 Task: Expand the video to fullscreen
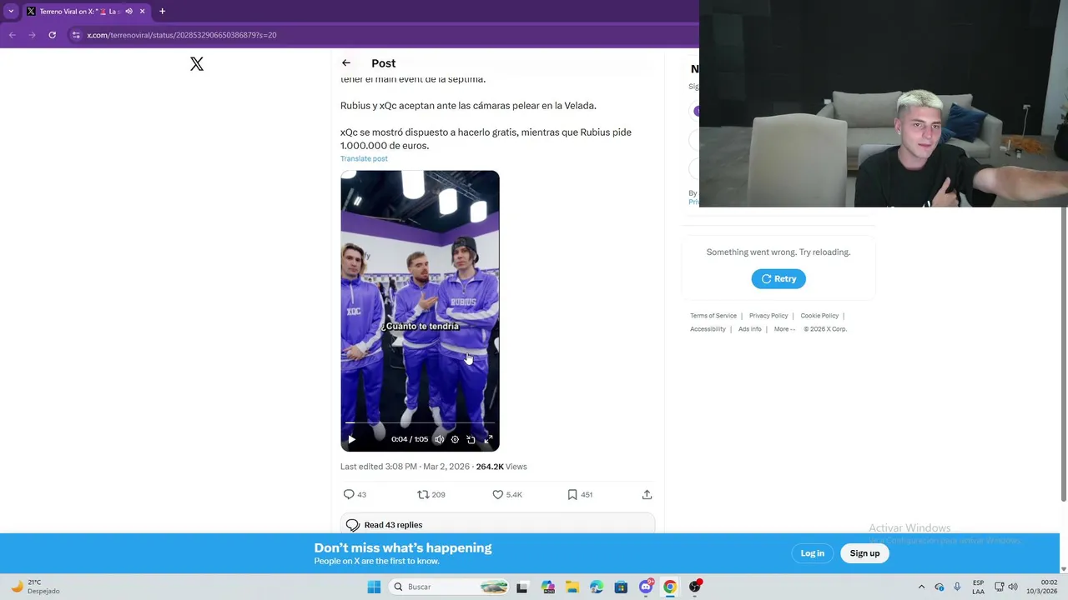(x=488, y=439)
